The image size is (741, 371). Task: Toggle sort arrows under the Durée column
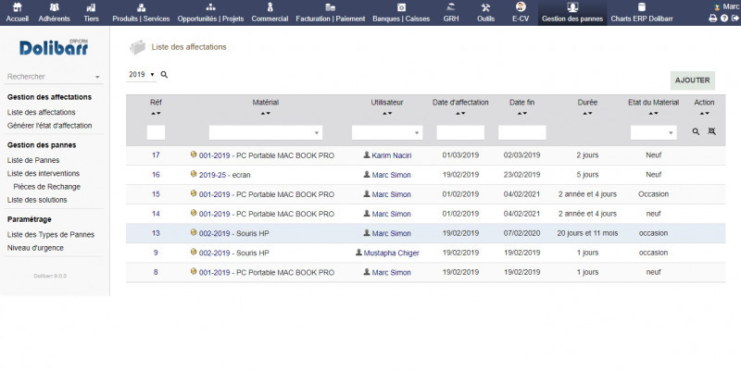click(x=587, y=114)
